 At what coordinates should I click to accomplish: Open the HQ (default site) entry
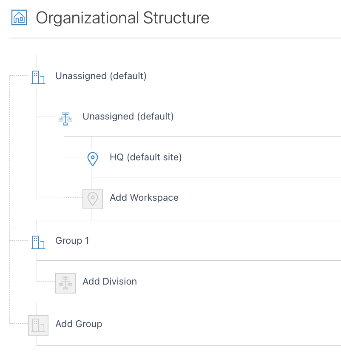click(146, 157)
